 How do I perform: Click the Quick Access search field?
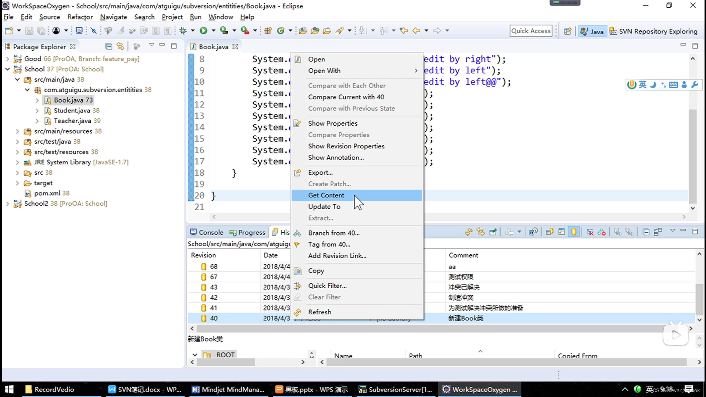[x=531, y=31]
